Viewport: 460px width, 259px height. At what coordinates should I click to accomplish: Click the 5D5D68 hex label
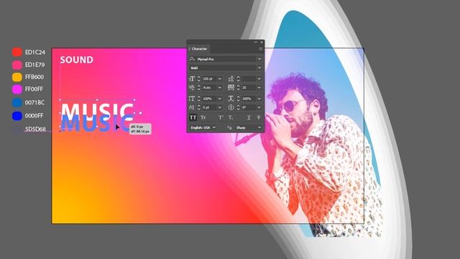point(35,129)
